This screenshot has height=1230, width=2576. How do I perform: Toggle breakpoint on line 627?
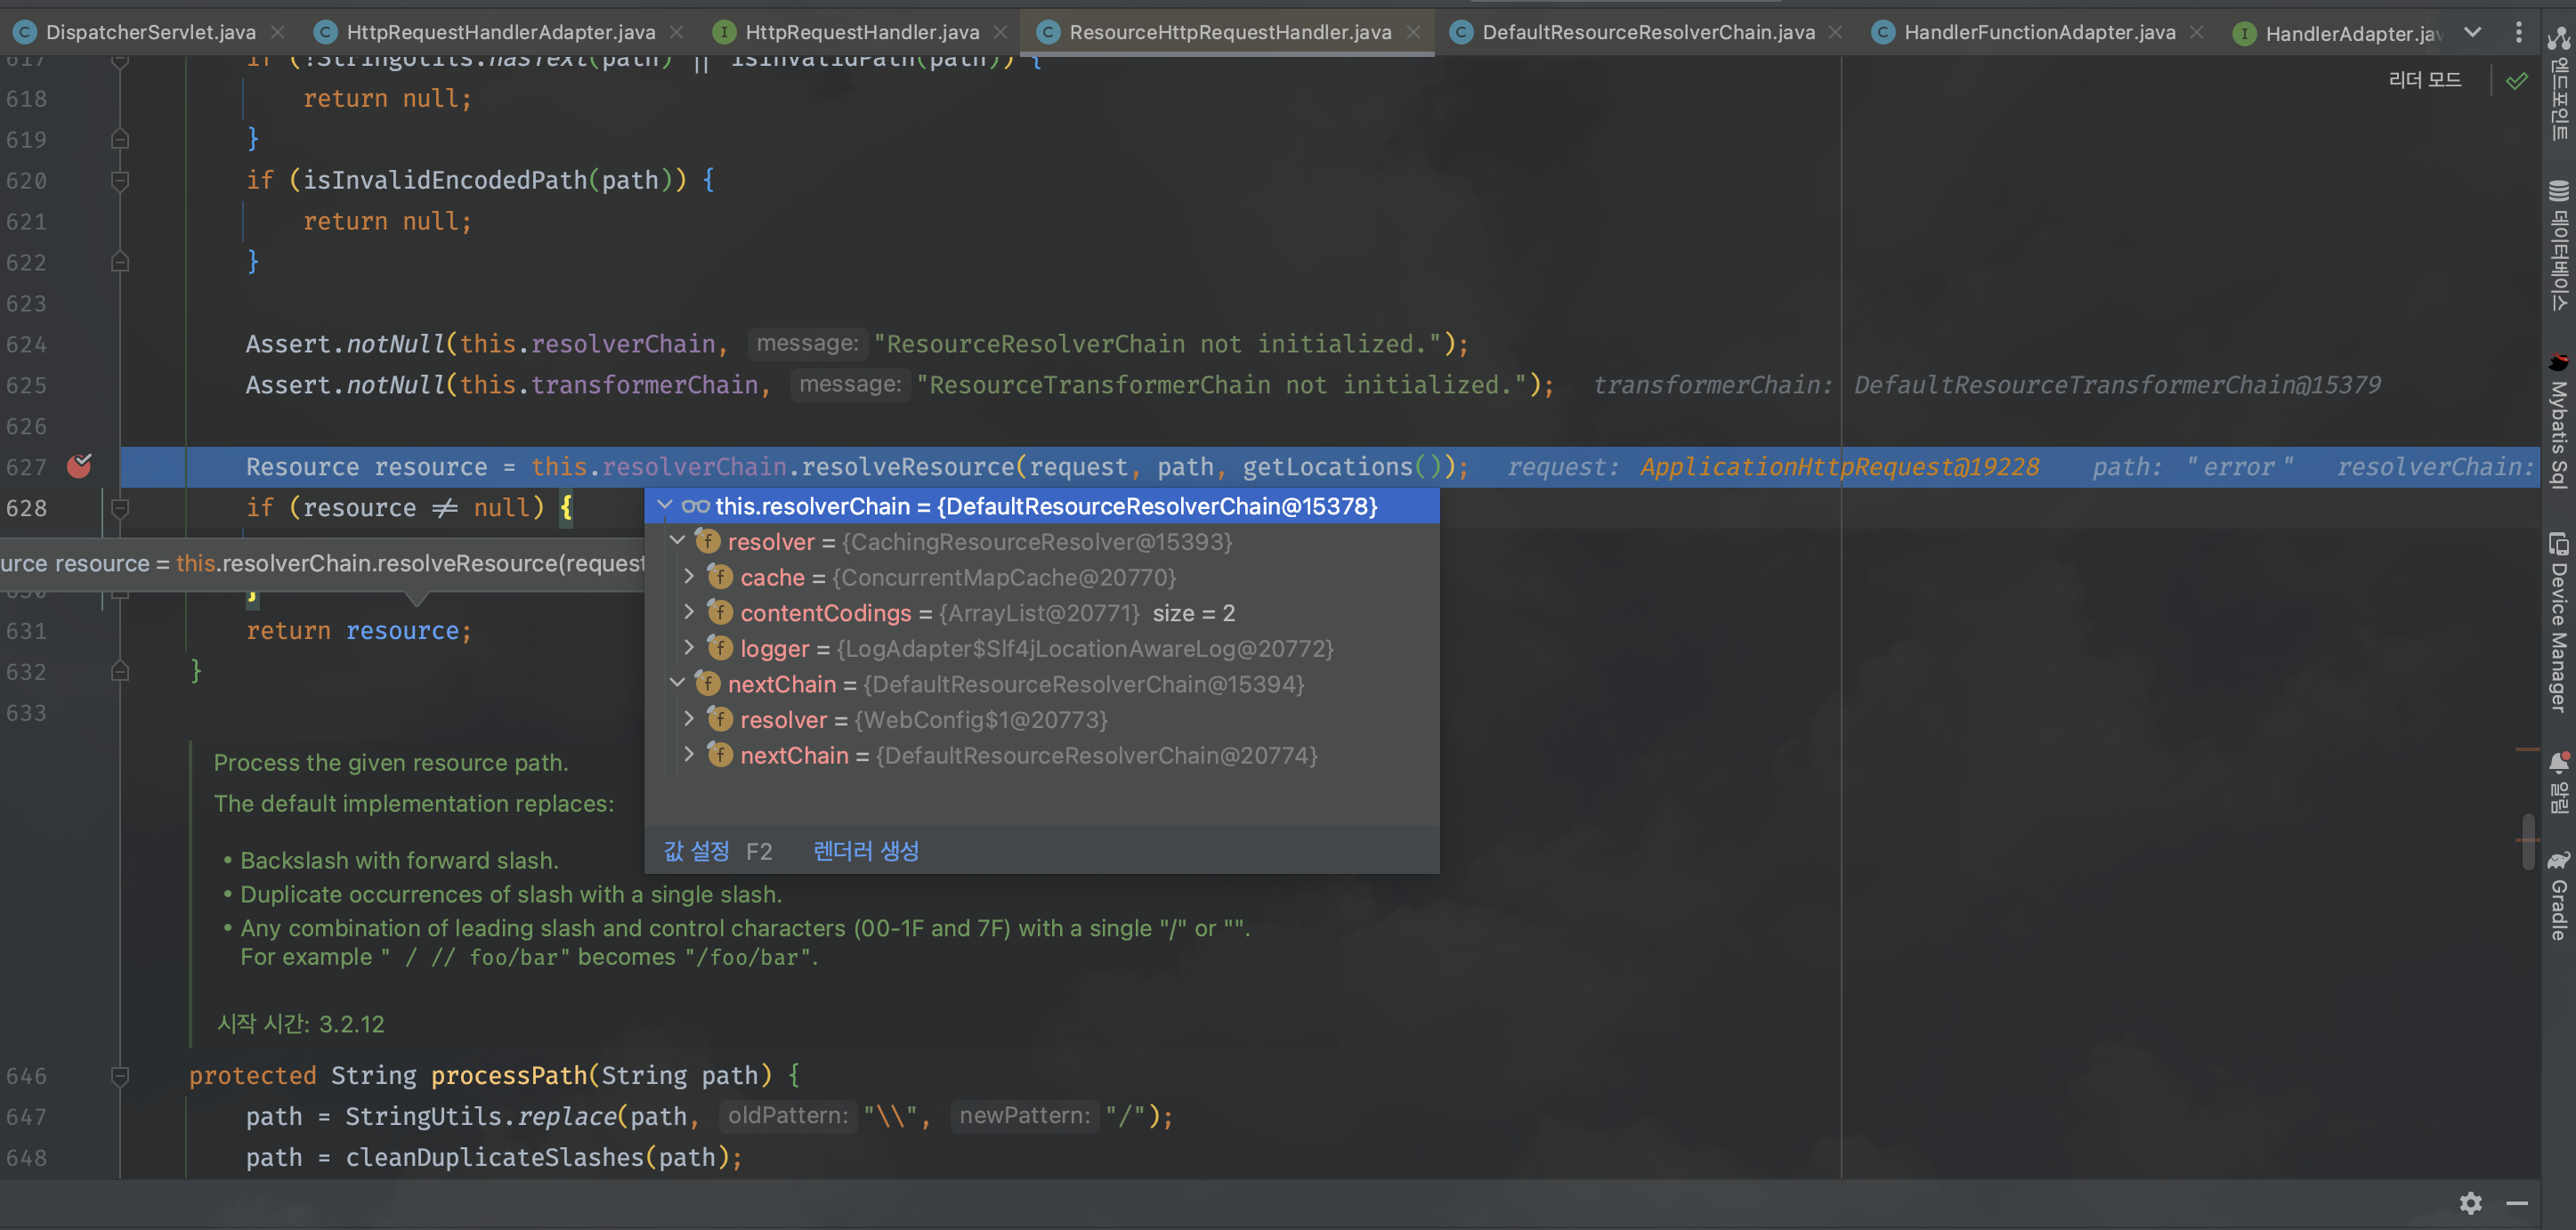tap(79, 466)
